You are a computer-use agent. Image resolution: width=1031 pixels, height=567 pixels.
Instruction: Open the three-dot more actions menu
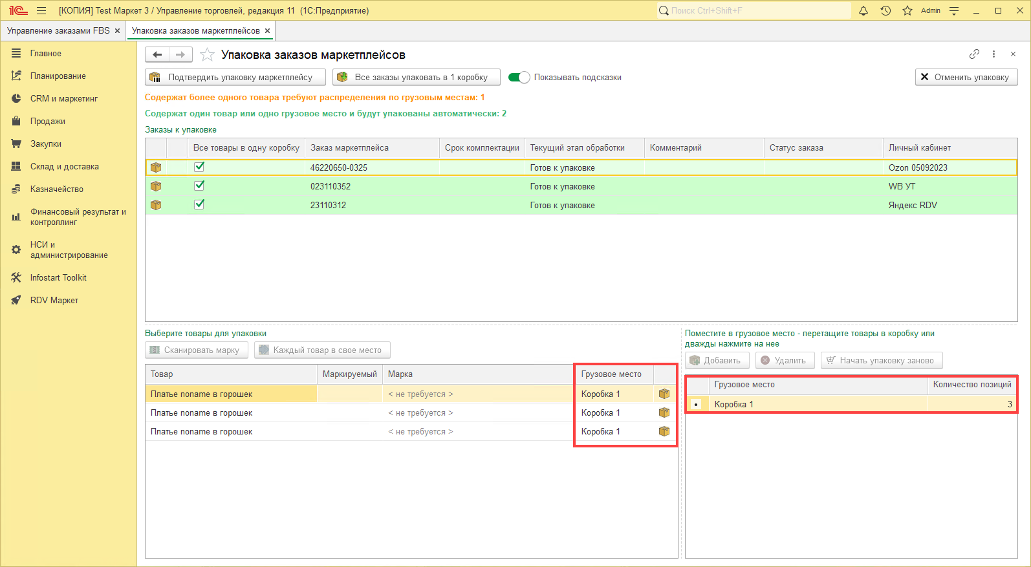click(x=993, y=54)
